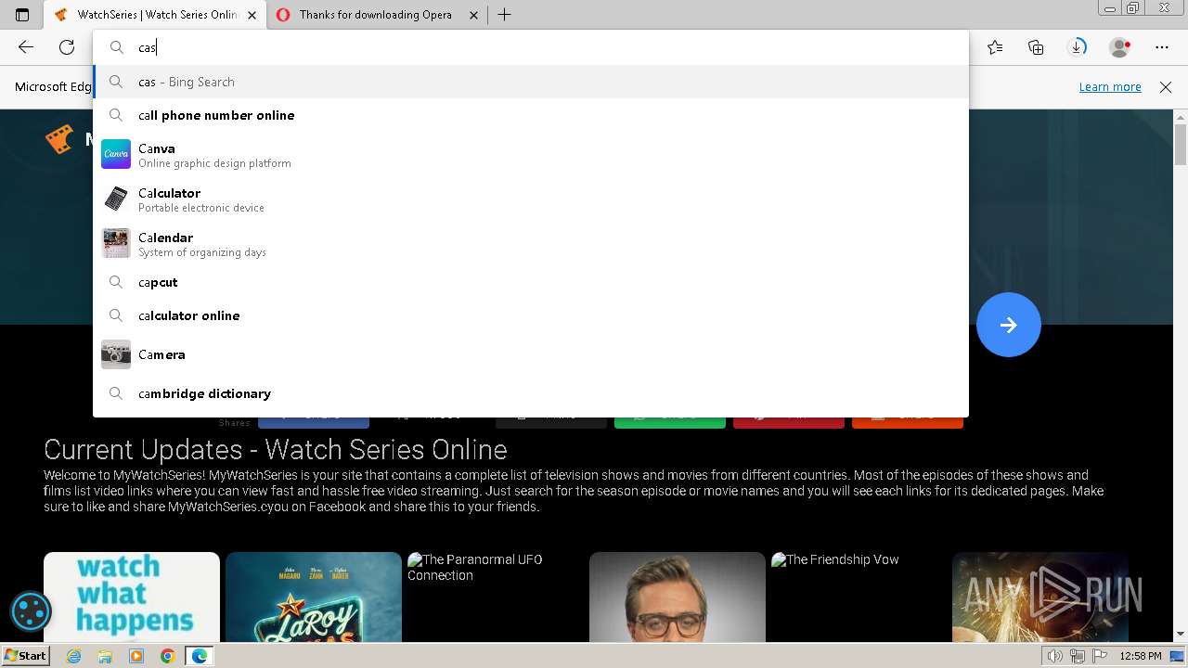The height and width of the screenshot is (668, 1188).
Task: Open volume control in system tray
Action: pos(1054,656)
